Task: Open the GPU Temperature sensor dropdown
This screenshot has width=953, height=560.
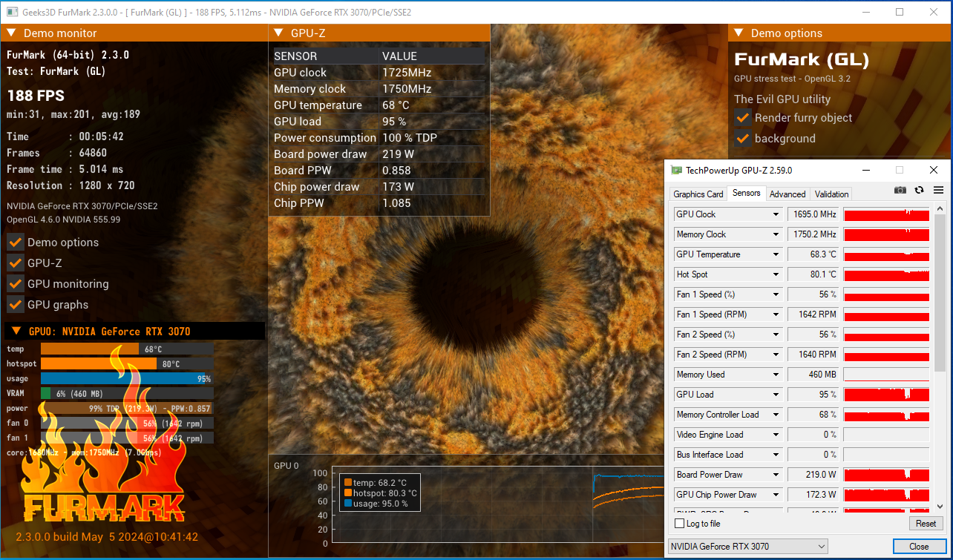Action: tap(776, 254)
